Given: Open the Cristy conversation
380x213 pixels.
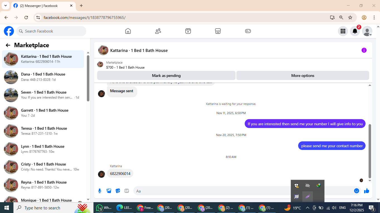Looking at the screenshot, I should pyautogui.click(x=43, y=167).
